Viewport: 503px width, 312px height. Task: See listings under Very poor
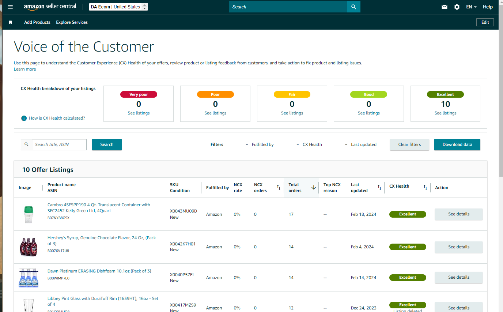click(139, 113)
